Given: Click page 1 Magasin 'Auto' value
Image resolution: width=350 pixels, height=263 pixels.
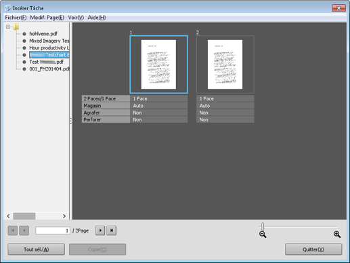Looking at the screenshot, I should [159, 106].
